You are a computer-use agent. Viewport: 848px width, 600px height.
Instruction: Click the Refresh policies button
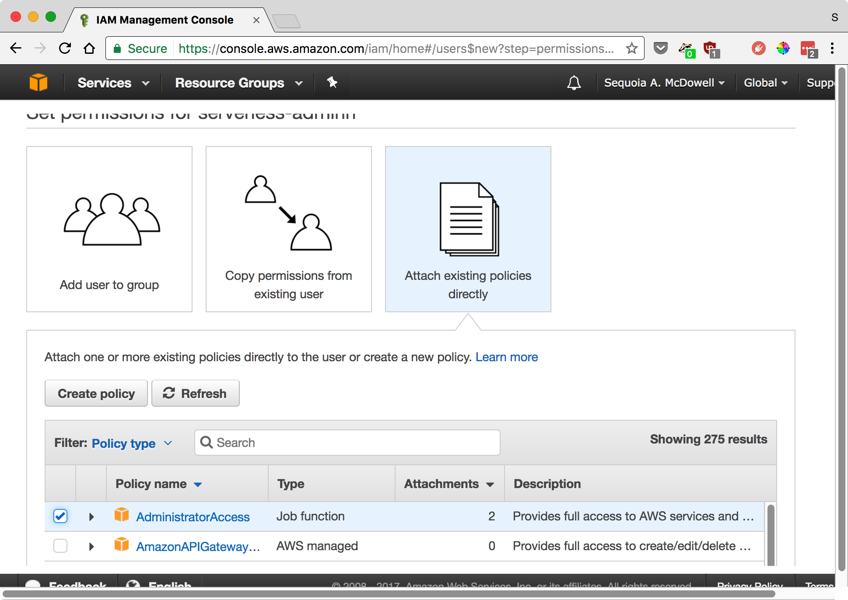click(195, 393)
